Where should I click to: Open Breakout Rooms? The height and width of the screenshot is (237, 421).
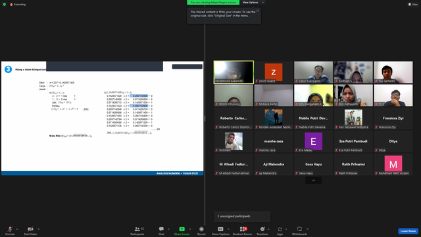click(x=243, y=230)
